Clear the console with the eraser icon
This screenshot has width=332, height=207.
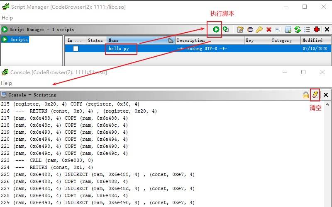click(315, 95)
